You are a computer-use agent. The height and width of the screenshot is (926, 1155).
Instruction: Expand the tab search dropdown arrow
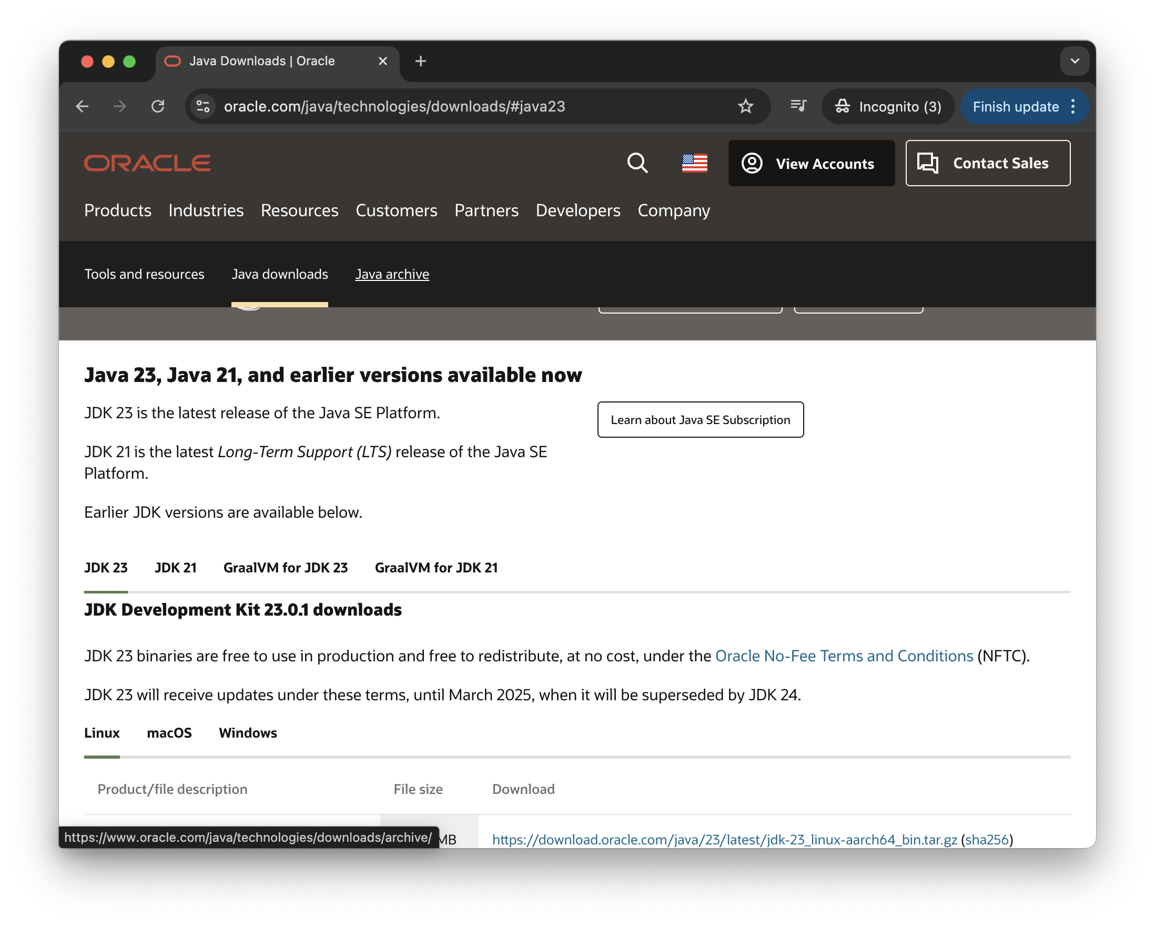point(1075,61)
